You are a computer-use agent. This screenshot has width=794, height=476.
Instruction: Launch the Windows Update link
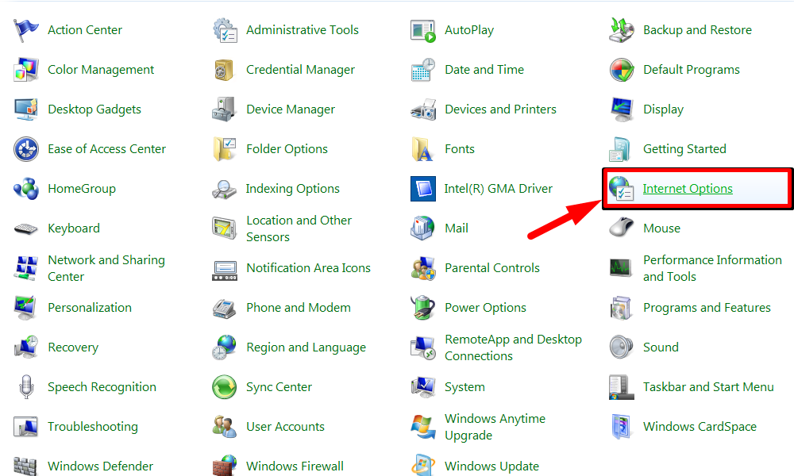tap(491, 466)
